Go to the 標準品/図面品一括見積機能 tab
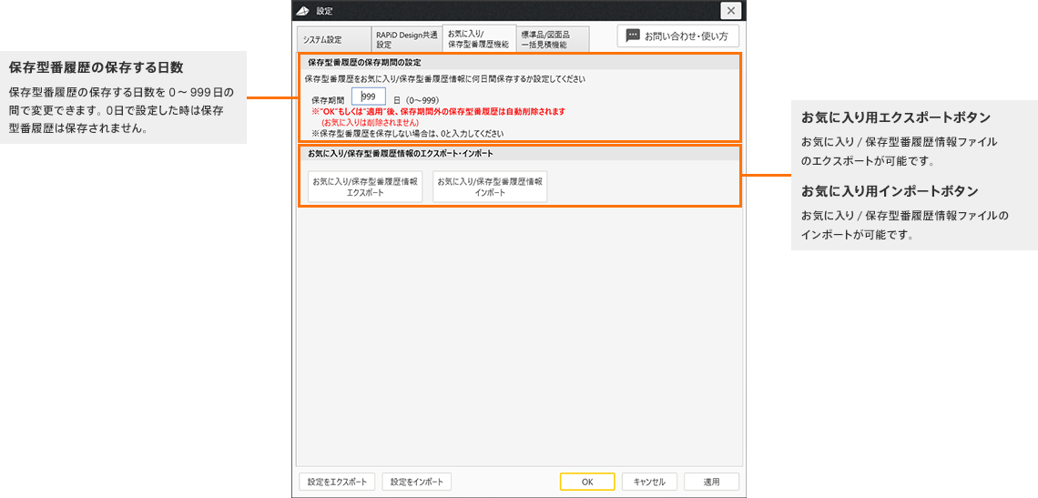The image size is (1038, 498). coord(553,38)
